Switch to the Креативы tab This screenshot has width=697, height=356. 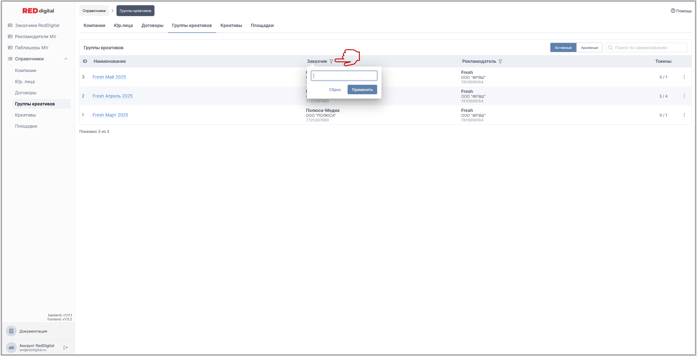click(231, 25)
